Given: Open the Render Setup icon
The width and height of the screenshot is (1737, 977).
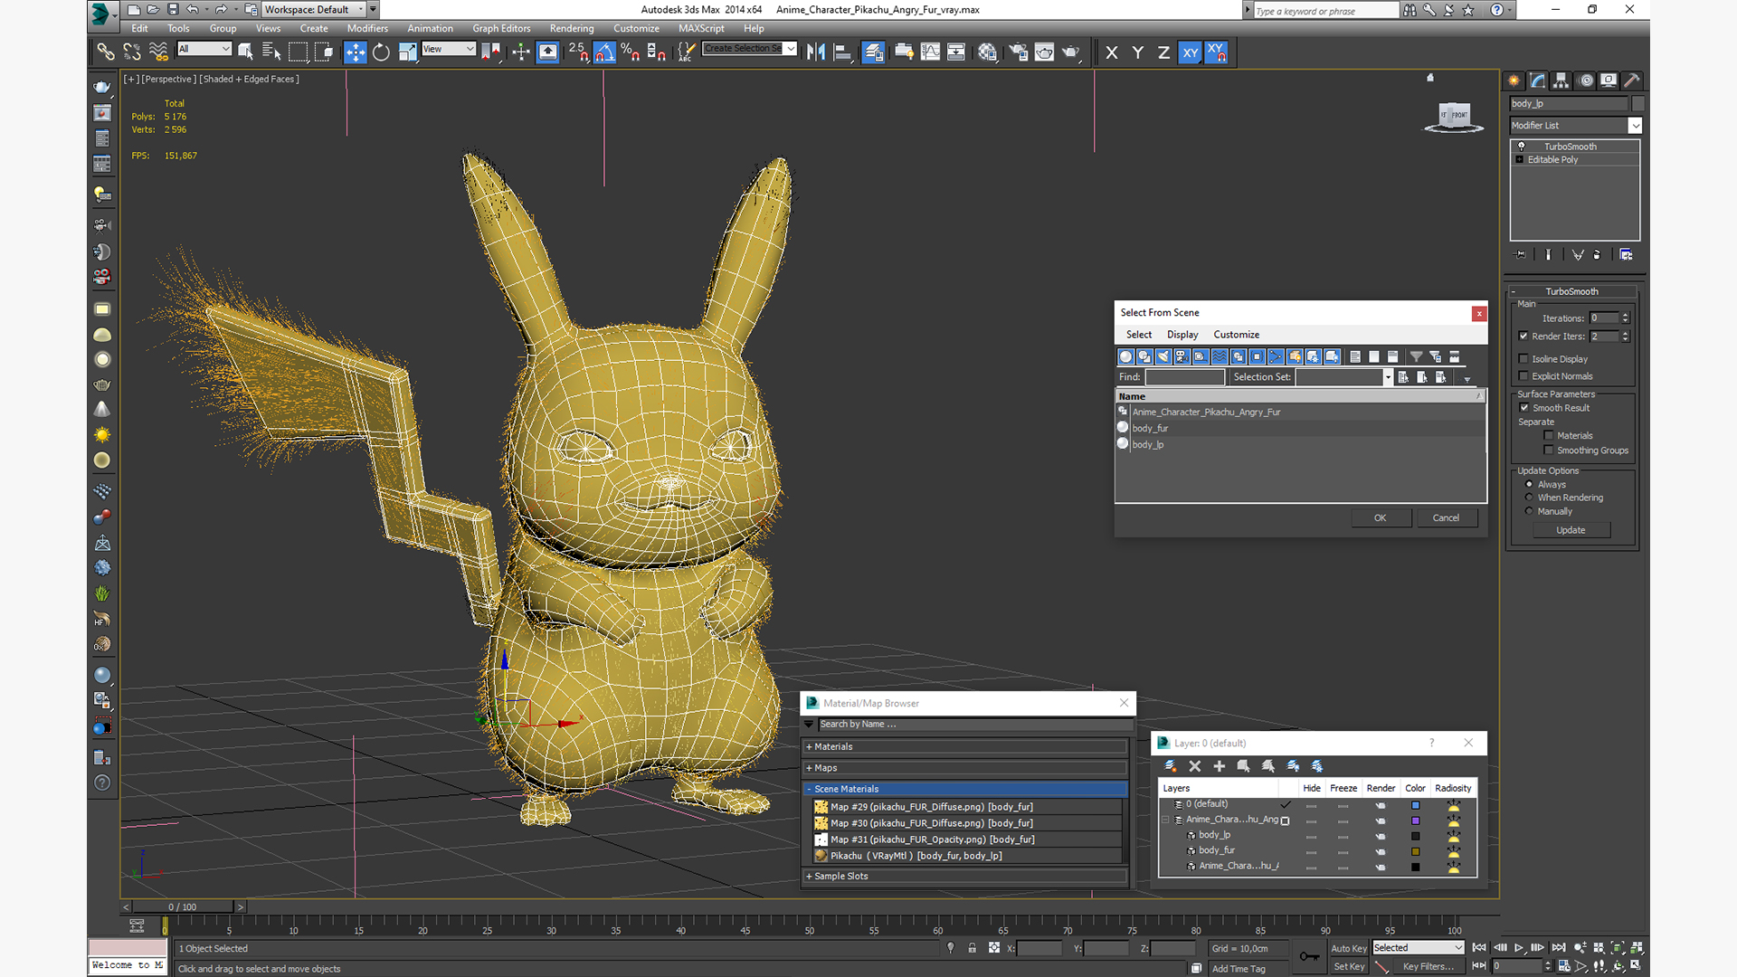Looking at the screenshot, I should 1019,52.
